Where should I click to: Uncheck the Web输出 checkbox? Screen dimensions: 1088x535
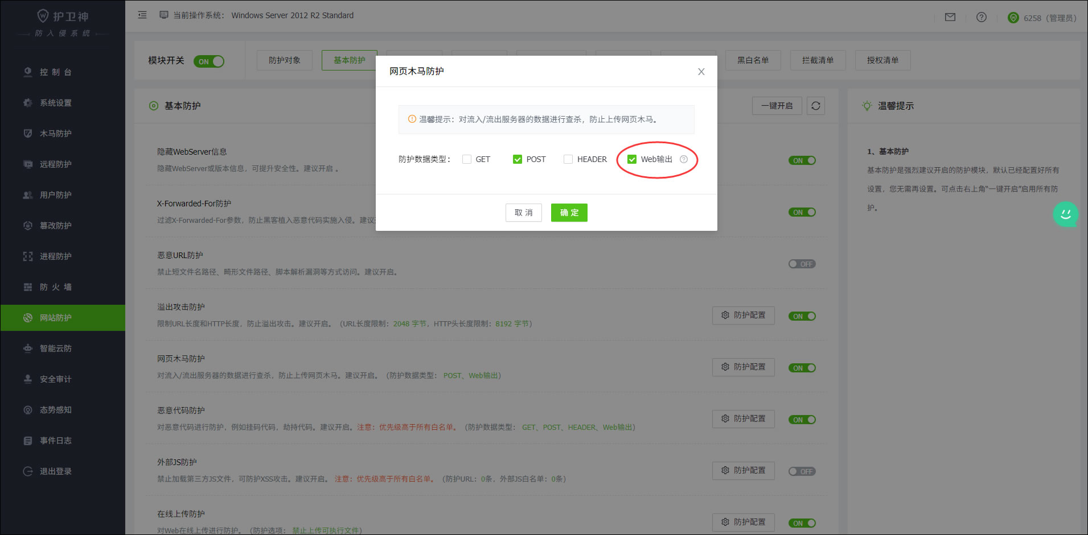pyautogui.click(x=631, y=159)
